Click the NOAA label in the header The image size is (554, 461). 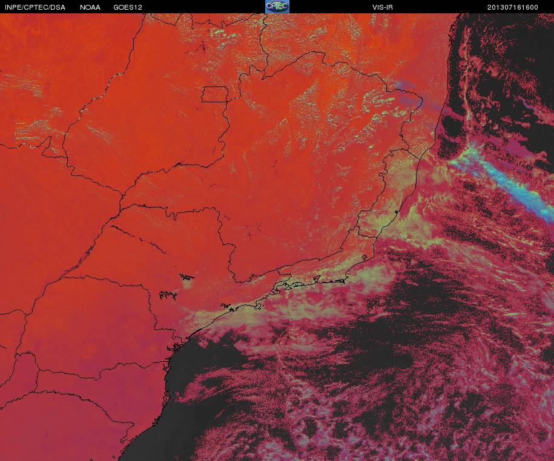90,7
